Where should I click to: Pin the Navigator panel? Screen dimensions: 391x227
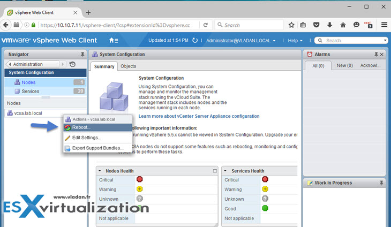(x=82, y=54)
